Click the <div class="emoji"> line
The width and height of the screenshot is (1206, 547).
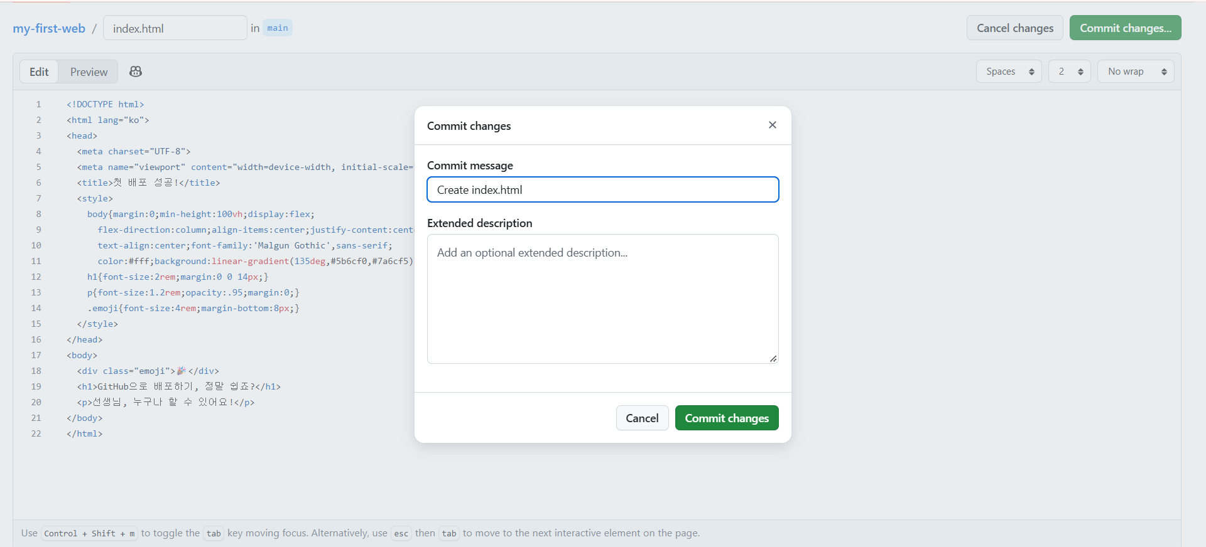tap(148, 371)
